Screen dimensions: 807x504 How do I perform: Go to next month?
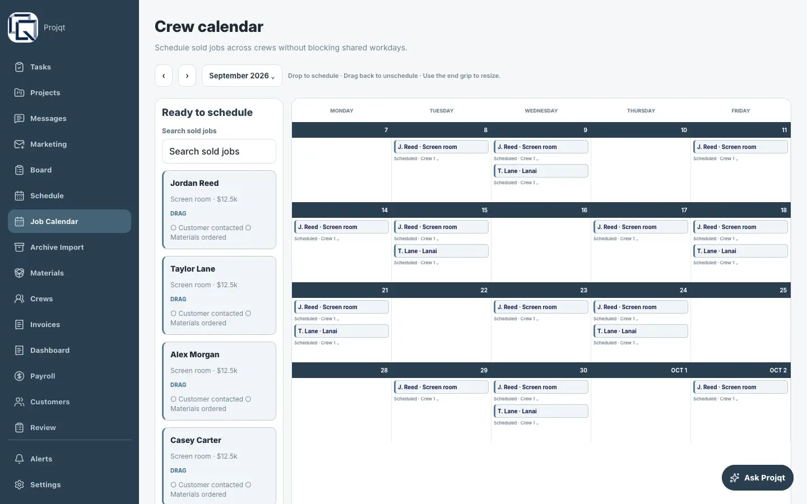coord(187,76)
